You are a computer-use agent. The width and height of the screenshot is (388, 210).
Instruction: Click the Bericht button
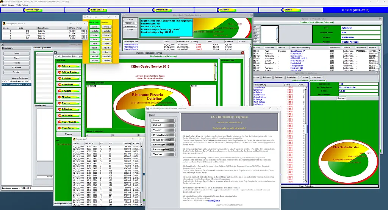tap(69, 103)
